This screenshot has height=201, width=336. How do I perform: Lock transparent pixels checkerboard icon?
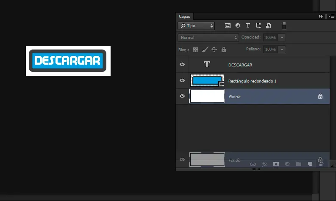195,50
